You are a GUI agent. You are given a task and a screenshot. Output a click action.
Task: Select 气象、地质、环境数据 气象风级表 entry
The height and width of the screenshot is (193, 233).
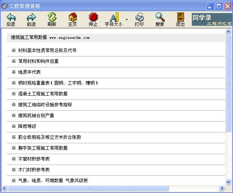[x=53, y=180]
